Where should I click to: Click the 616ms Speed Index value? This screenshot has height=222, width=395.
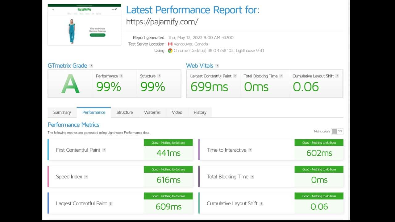pos(168,180)
